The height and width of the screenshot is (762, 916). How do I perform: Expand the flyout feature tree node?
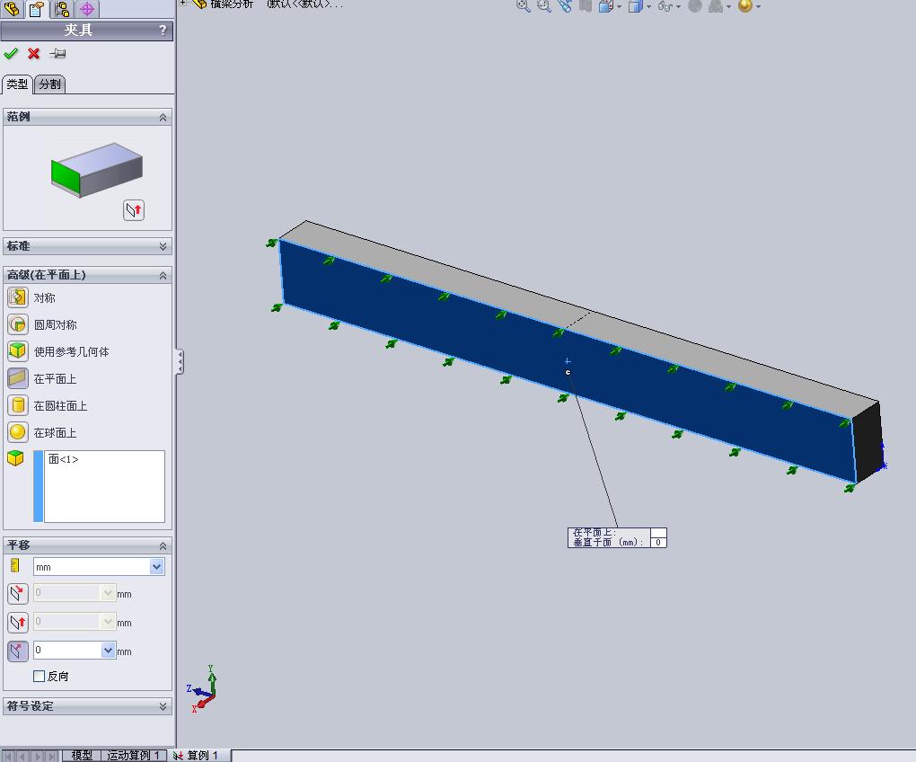183,3
